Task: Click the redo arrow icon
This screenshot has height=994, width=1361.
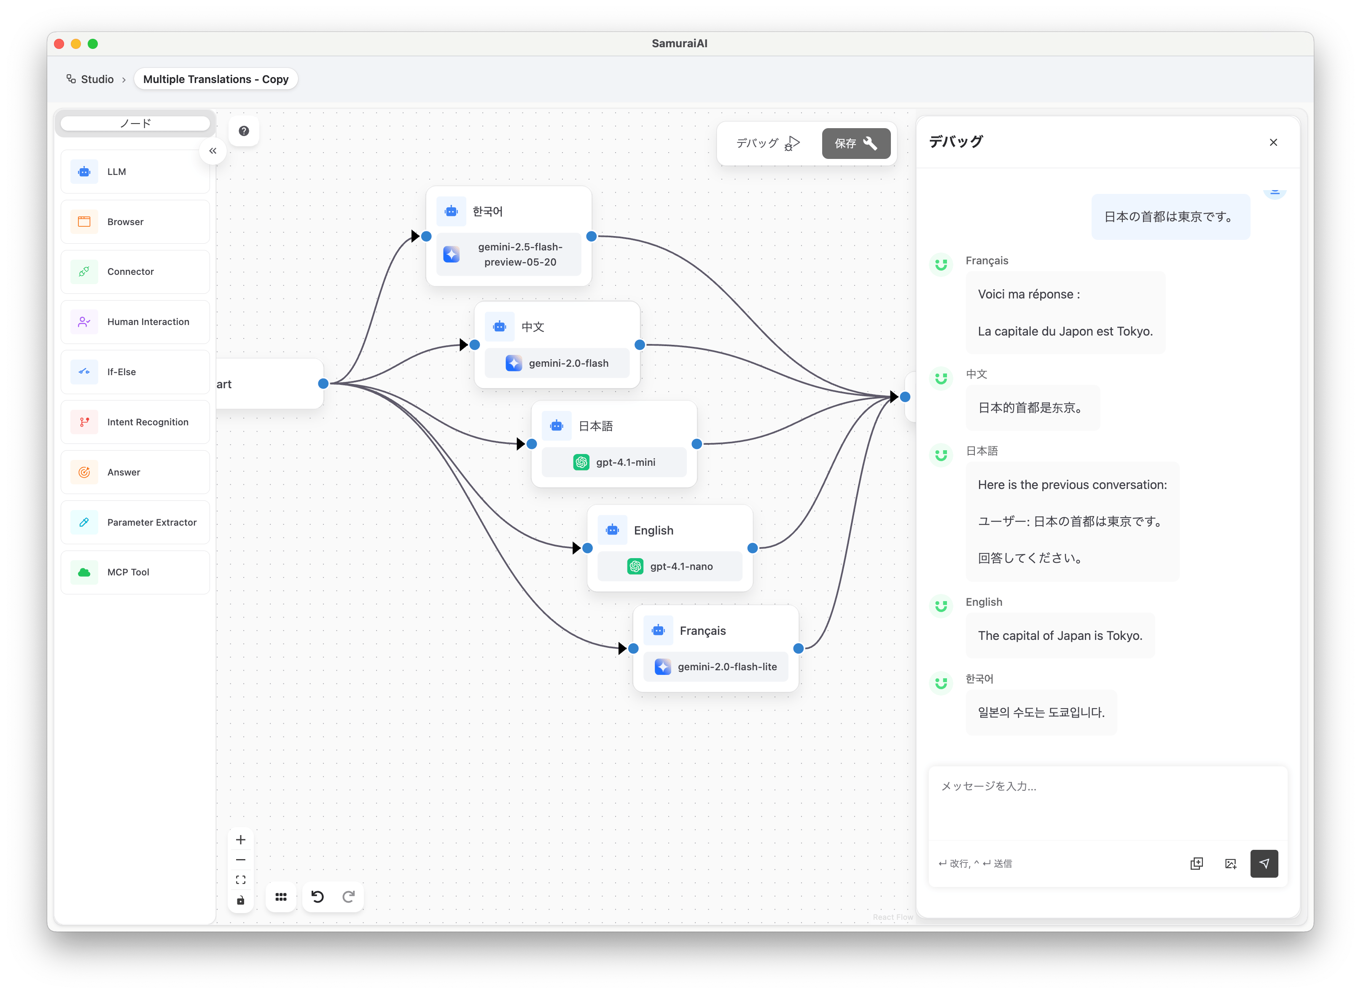Action: (348, 897)
